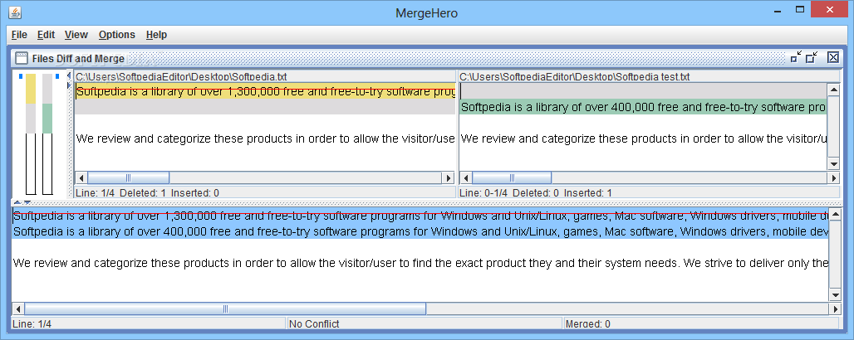Image resolution: width=854 pixels, height=340 pixels.
Task: Select struck-through 1,300,000 line in merged pane
Action: point(420,216)
